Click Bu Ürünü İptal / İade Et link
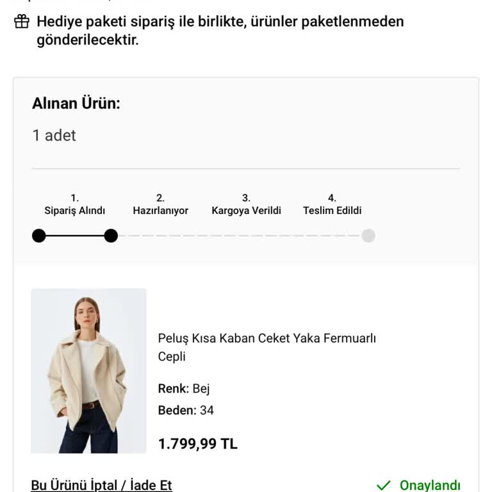Screen dimensions: 492x492 click(101, 485)
